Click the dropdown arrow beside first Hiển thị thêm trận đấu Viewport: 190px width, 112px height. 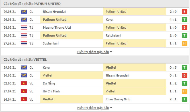[111, 52]
